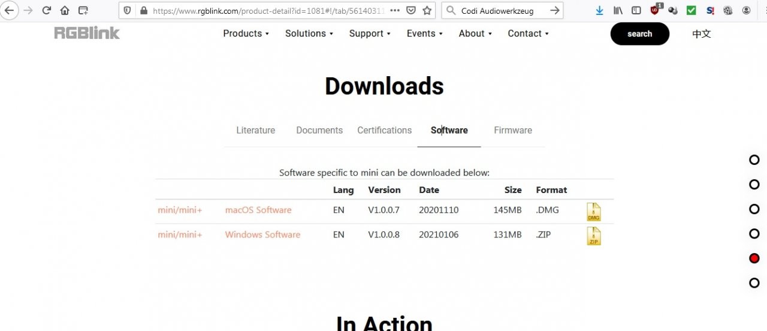Click the 131MB size value
The height and width of the screenshot is (331, 767).
click(x=508, y=234)
